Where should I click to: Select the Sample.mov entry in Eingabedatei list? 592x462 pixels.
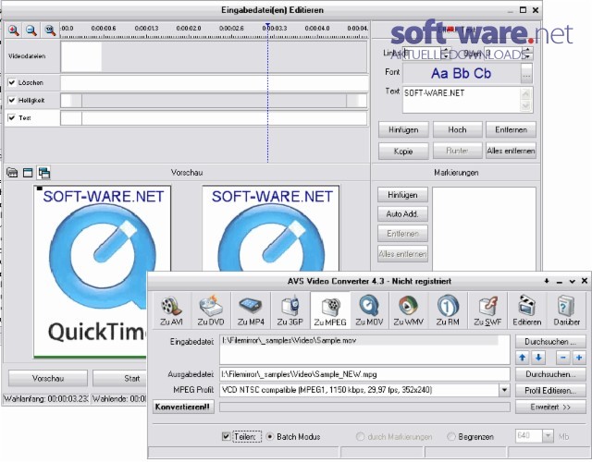coord(360,341)
